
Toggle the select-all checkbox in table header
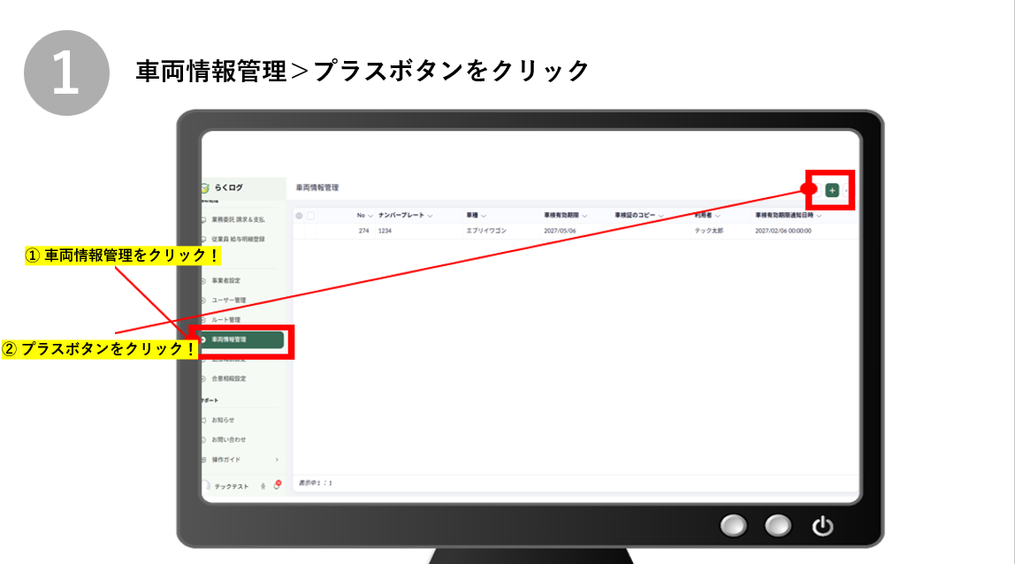click(x=310, y=216)
